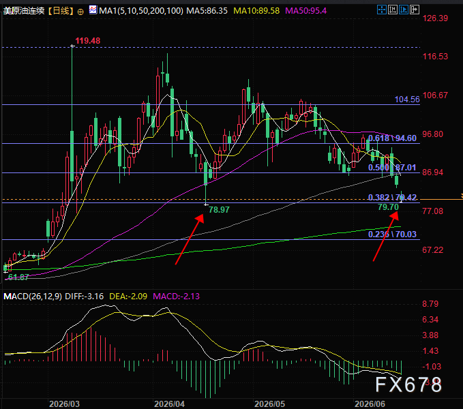
Task: Open MA1(5,10,50,200,100) indicator settings
Action: 141,11
